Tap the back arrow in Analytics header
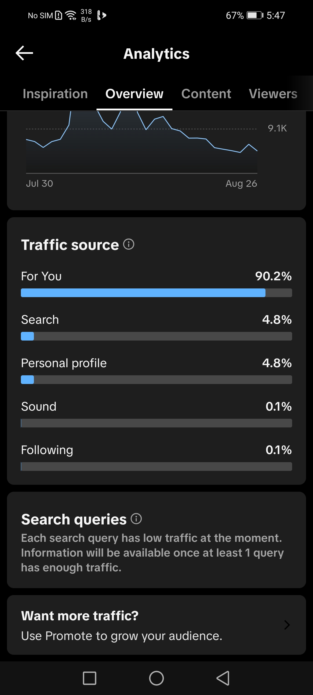The image size is (313, 695). pos(24,53)
